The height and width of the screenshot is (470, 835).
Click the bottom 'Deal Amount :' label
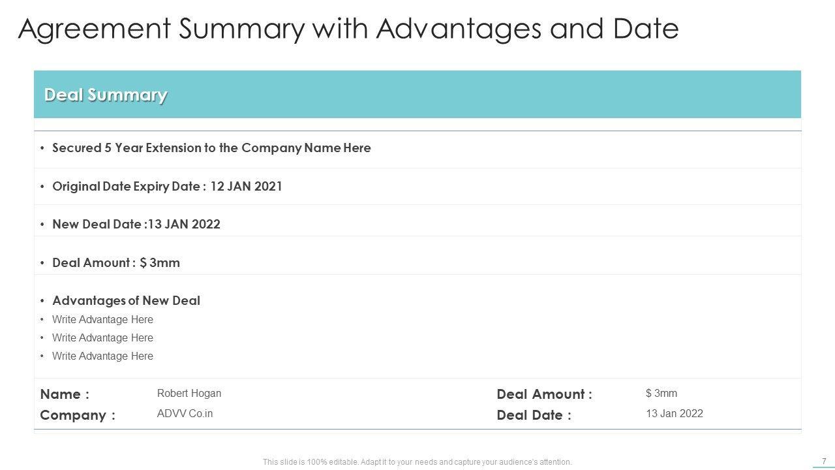pos(544,394)
